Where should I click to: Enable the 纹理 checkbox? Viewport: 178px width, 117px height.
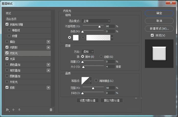pos(9,36)
